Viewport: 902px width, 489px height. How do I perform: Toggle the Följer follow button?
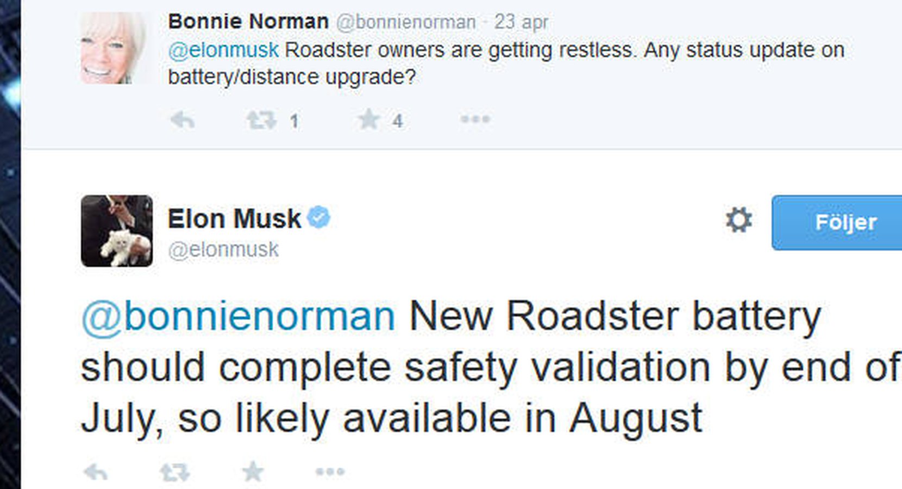coord(837,223)
